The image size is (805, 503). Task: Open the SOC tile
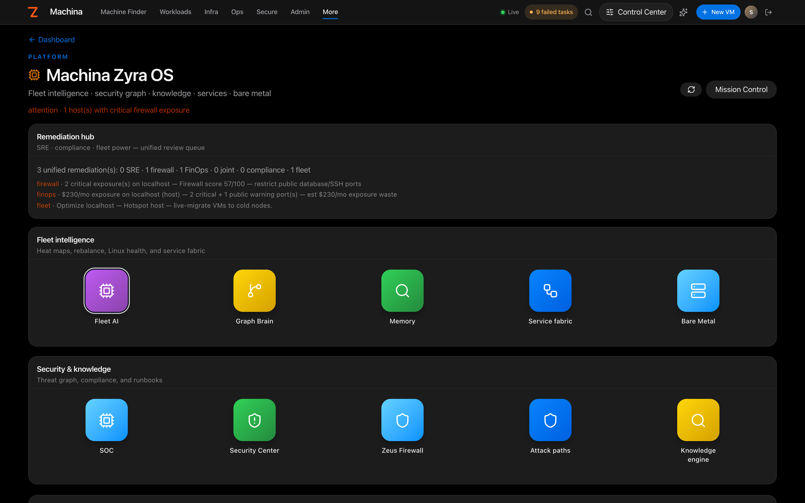pyautogui.click(x=106, y=420)
